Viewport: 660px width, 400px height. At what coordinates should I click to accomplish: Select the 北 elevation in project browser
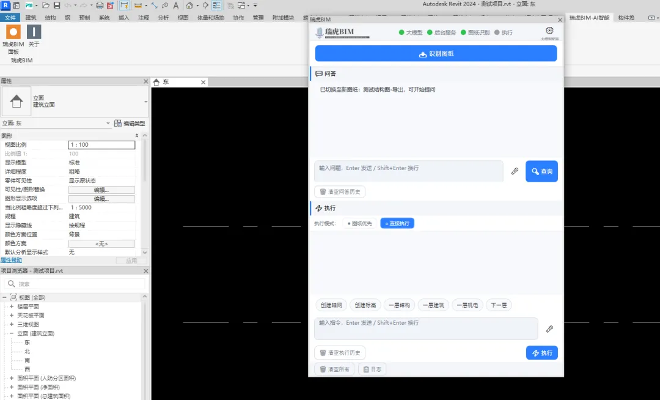click(28, 351)
